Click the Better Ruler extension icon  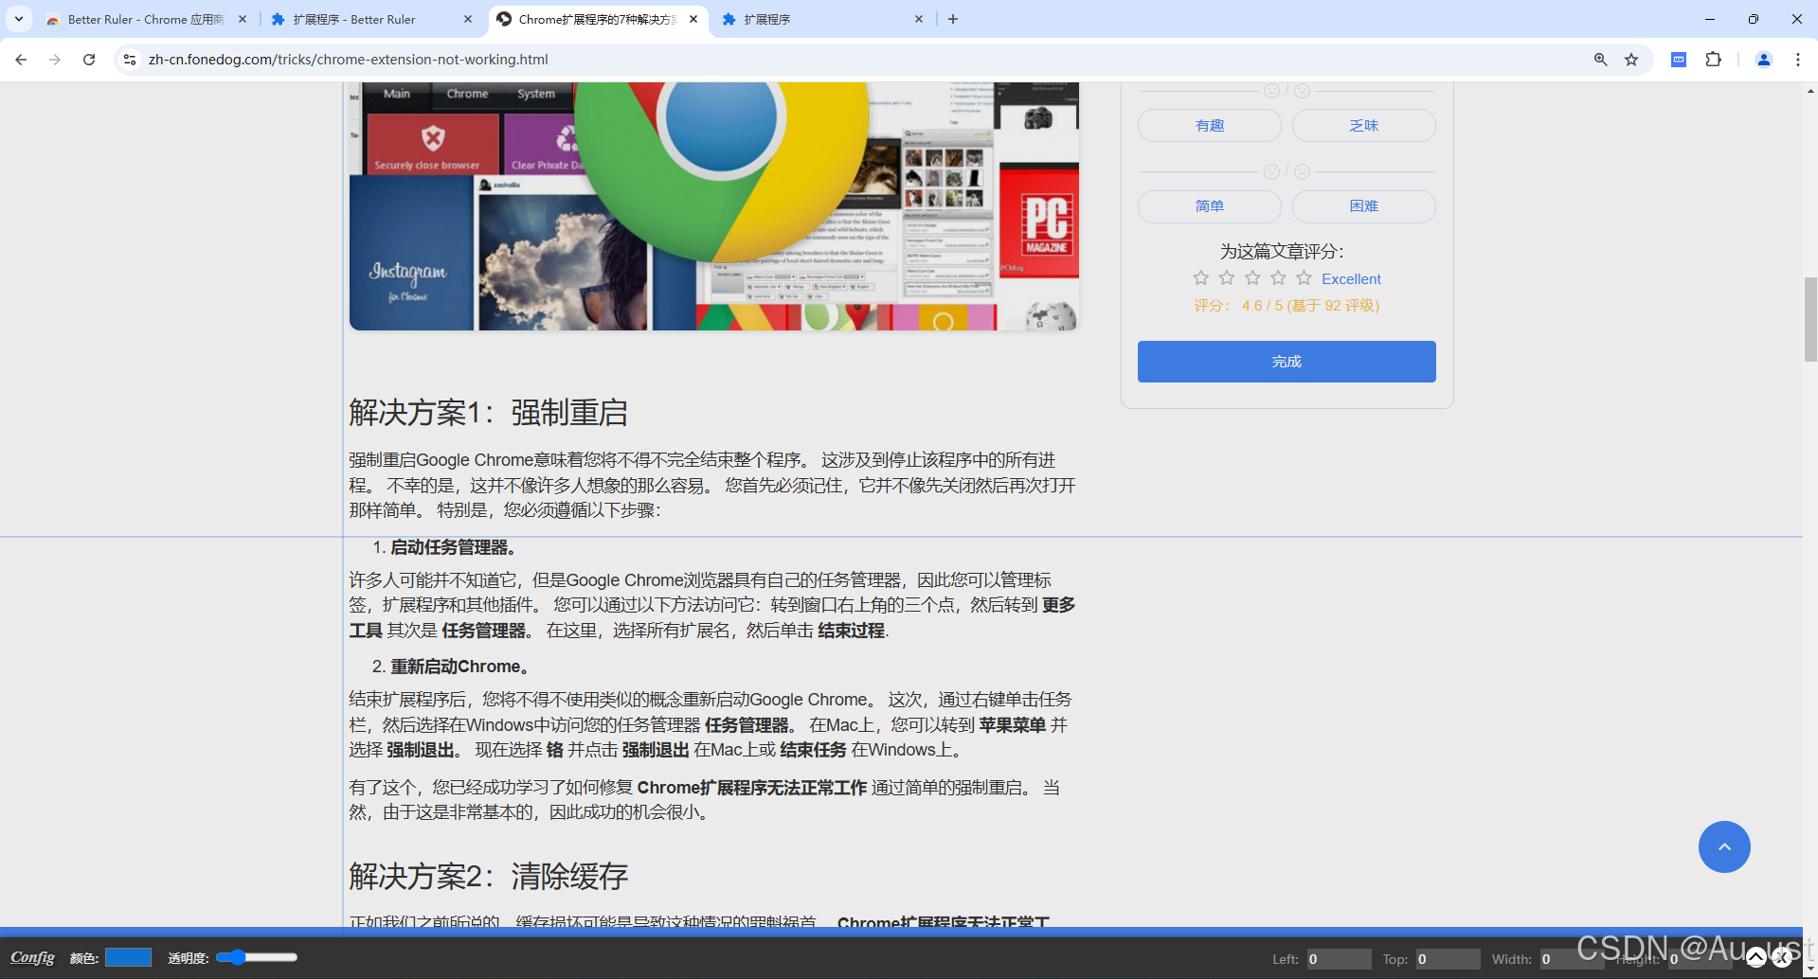coord(1679,60)
